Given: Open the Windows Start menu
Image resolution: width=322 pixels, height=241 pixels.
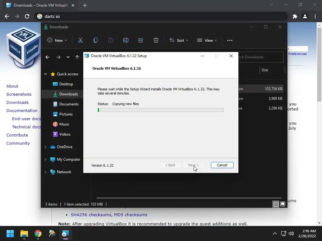Looking at the screenshot, I should [x=10, y=233].
